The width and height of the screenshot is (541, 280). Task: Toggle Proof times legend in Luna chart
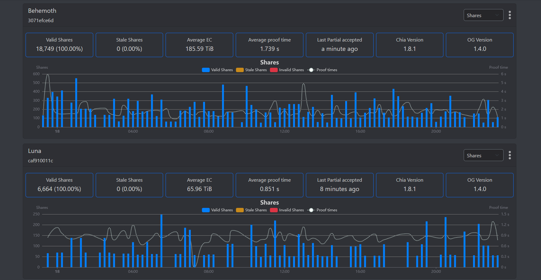coord(322,210)
